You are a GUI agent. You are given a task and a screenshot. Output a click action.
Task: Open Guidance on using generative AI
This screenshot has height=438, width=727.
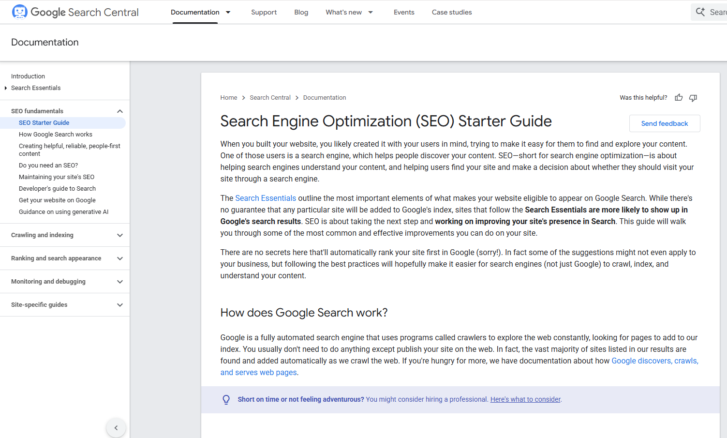[63, 211]
